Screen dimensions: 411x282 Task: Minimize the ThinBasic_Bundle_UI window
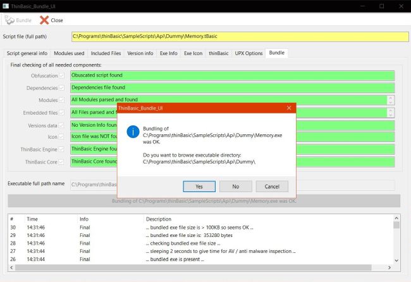tap(362, 6)
